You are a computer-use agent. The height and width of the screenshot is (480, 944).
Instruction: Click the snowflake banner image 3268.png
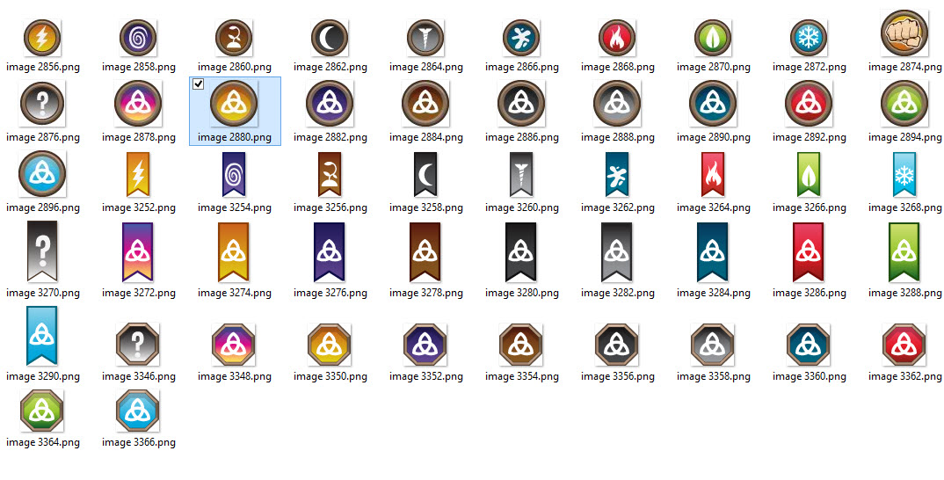[904, 174]
